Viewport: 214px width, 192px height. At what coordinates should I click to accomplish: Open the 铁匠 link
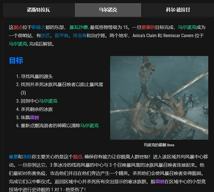pos(45,35)
